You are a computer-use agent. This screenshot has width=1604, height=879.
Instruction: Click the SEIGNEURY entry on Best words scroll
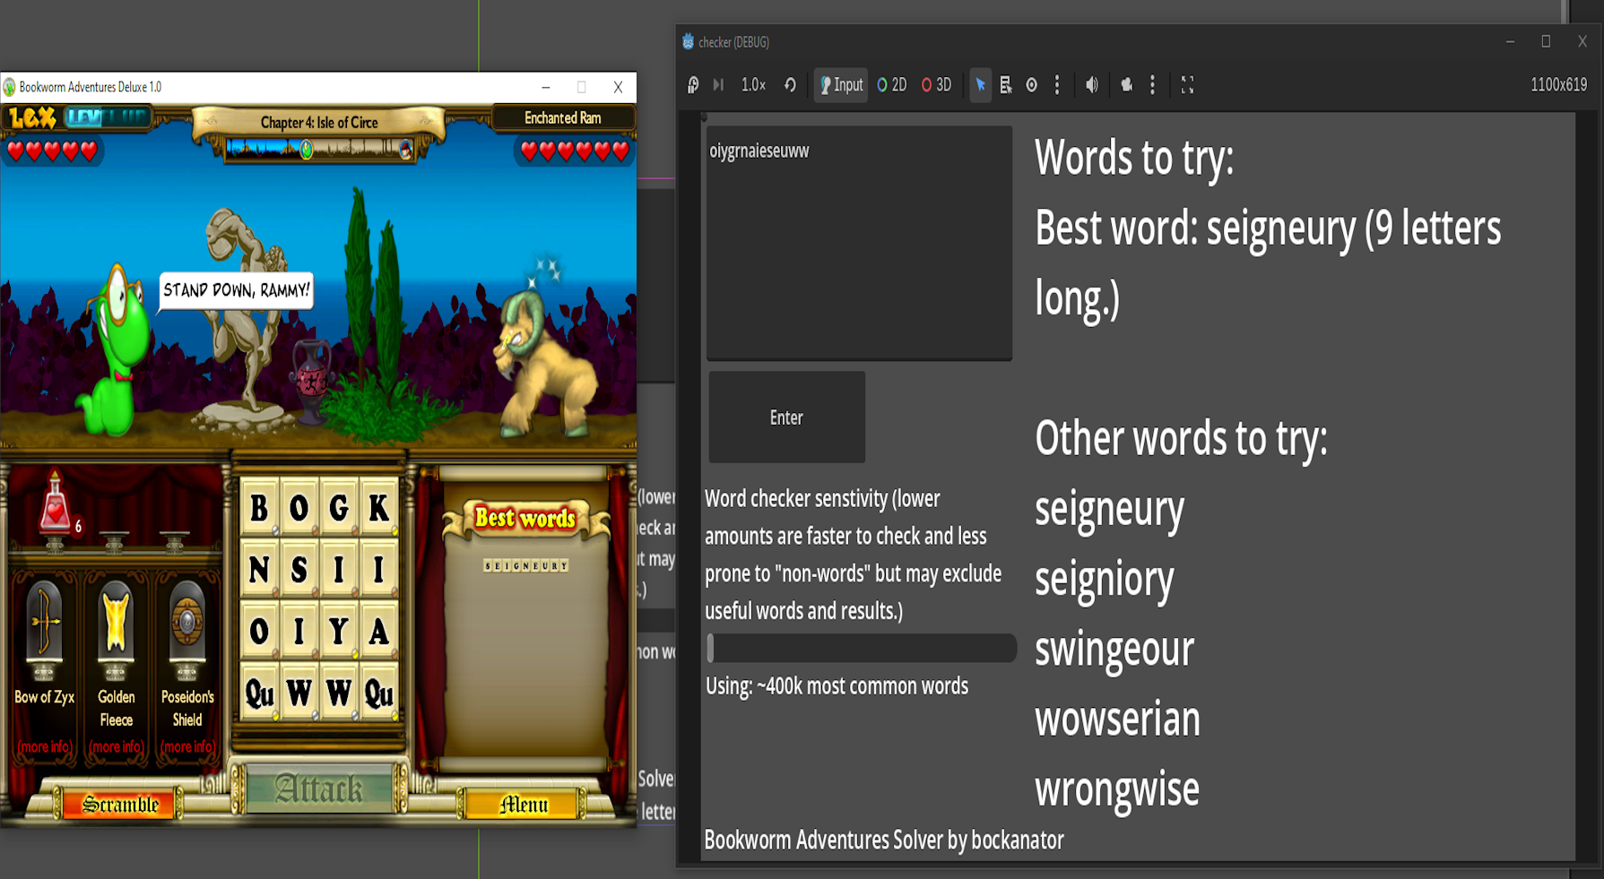[x=526, y=566]
